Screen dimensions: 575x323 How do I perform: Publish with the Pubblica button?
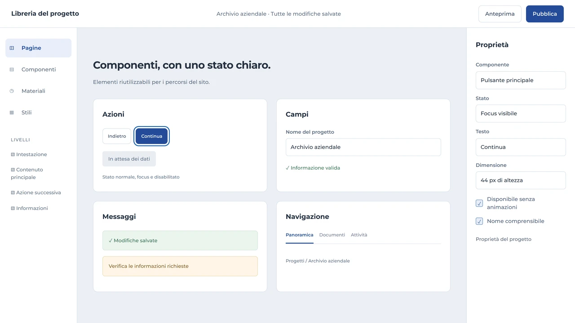[x=545, y=14]
